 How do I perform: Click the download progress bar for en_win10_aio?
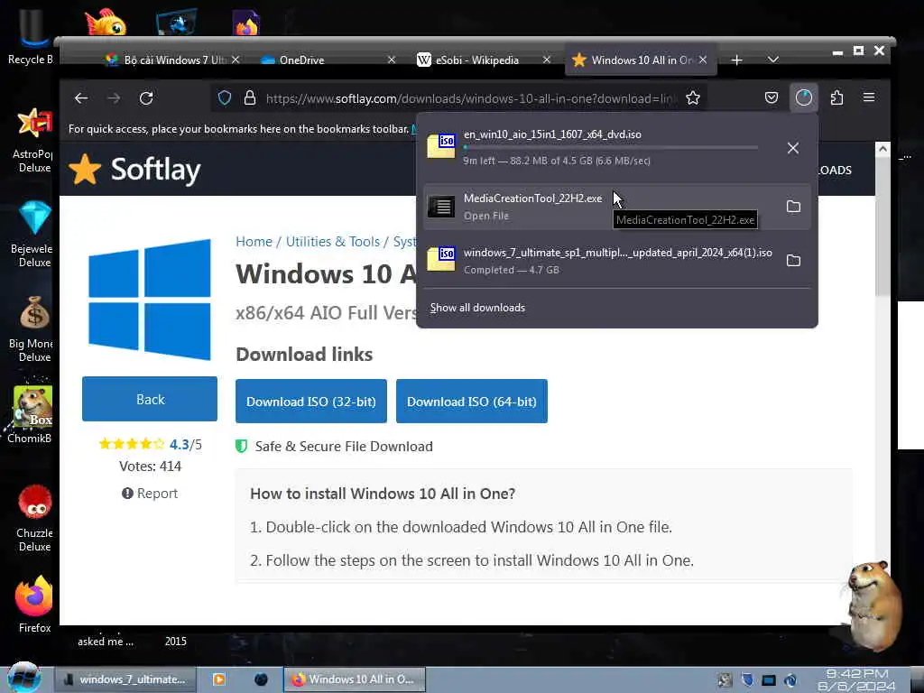tap(611, 147)
